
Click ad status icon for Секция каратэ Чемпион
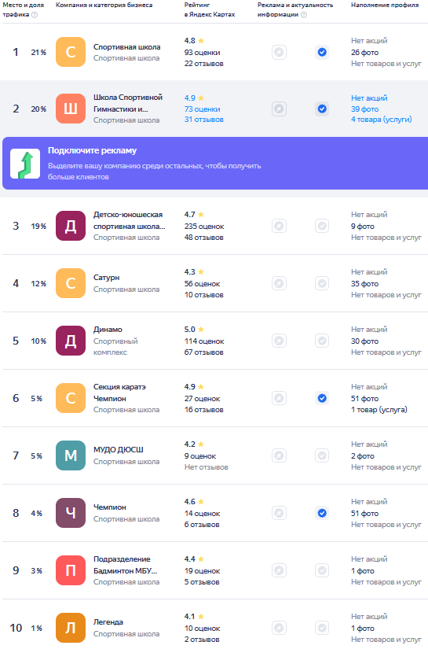pyautogui.click(x=280, y=398)
